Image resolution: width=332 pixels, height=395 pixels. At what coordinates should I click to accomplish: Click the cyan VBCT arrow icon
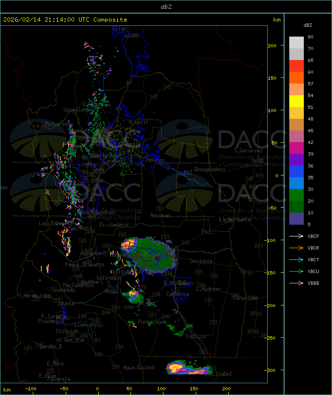[296, 260]
